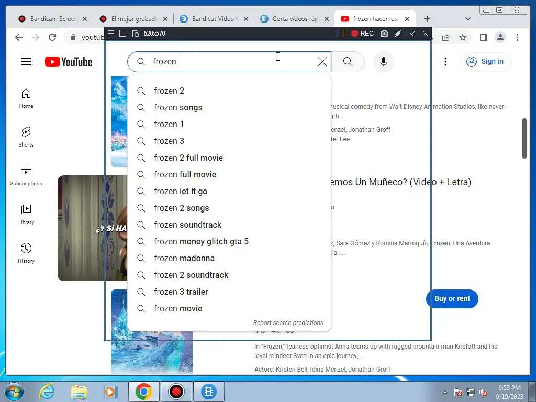Open Bandicut film icon on taskbar
Screen dimensions: 536x402
coord(208,392)
